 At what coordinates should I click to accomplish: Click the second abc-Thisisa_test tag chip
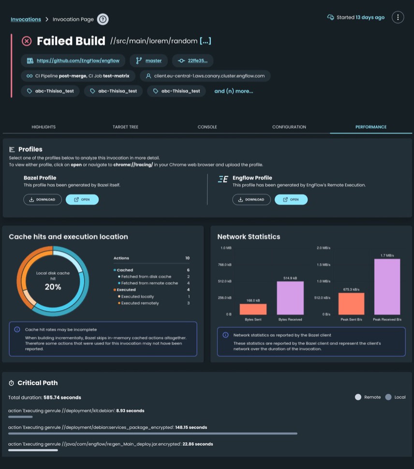tap(113, 91)
